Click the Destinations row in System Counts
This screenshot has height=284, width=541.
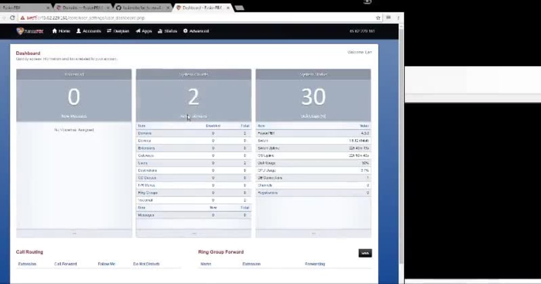pos(194,171)
